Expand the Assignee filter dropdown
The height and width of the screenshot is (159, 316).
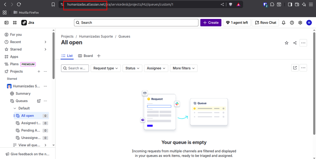(x=156, y=68)
